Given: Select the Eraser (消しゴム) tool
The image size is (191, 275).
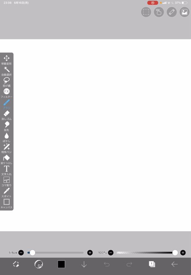Looking at the screenshot, I should point(6,115).
